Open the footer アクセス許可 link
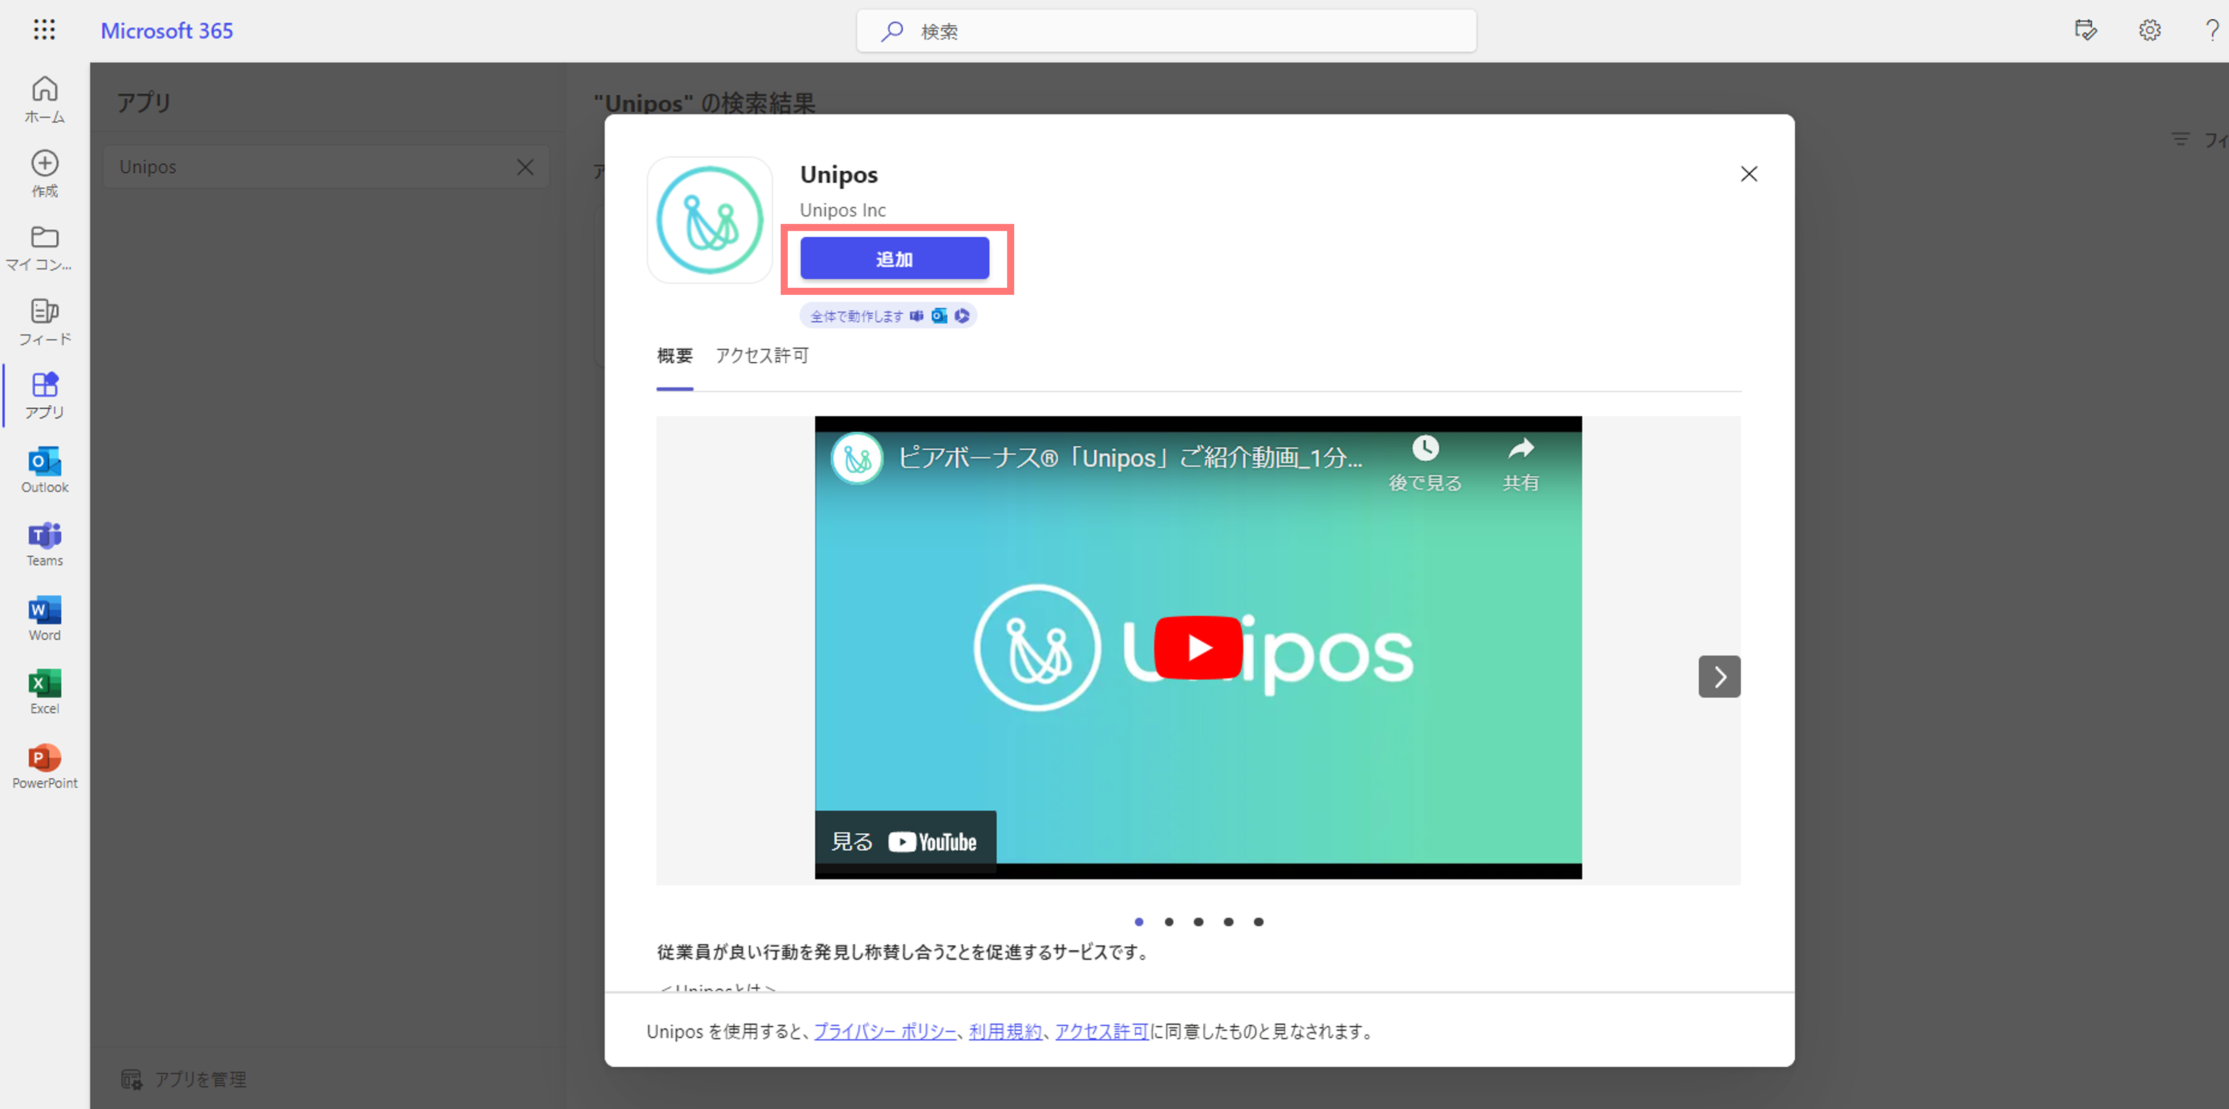Image resolution: width=2229 pixels, height=1109 pixels. click(1101, 1031)
